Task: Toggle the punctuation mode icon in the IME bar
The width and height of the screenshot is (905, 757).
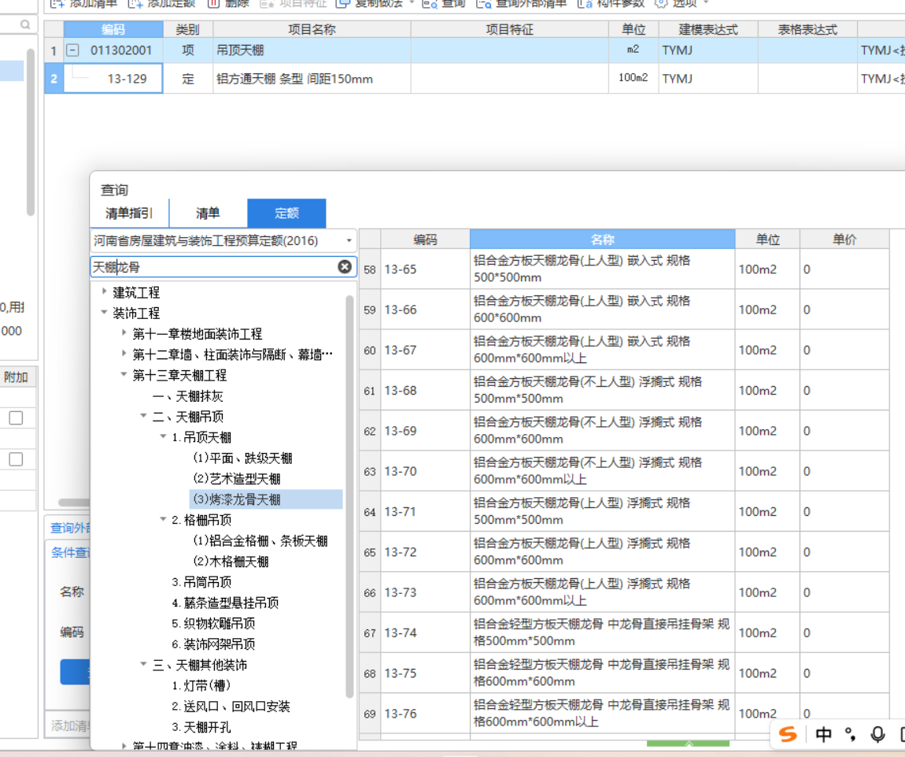Action: (850, 734)
